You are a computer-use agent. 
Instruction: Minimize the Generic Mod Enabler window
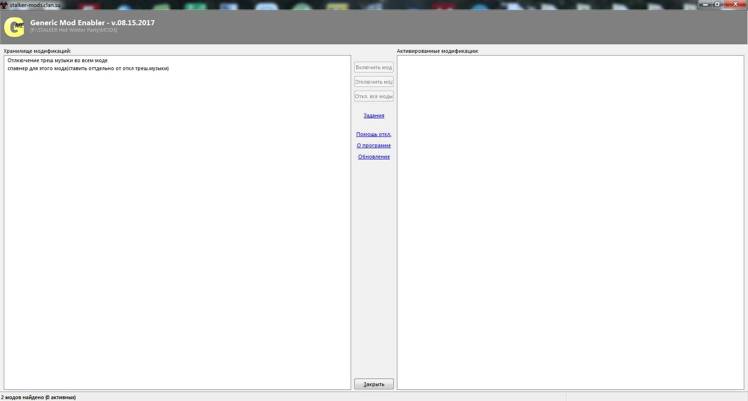tap(705, 4)
